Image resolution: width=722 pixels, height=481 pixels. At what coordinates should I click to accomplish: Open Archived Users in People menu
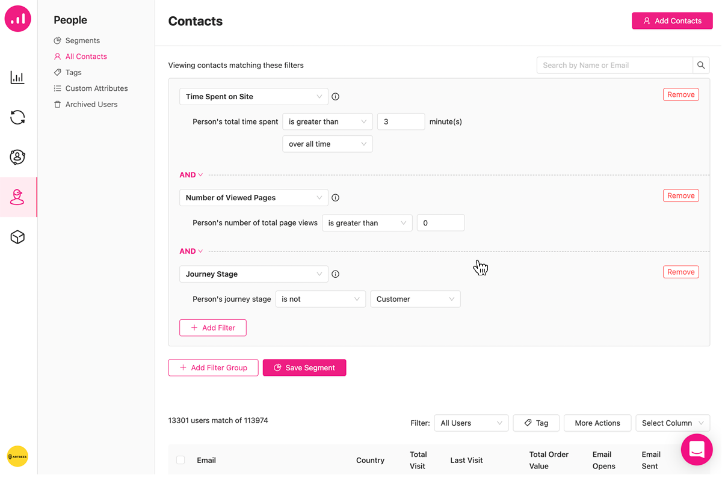coord(91,105)
